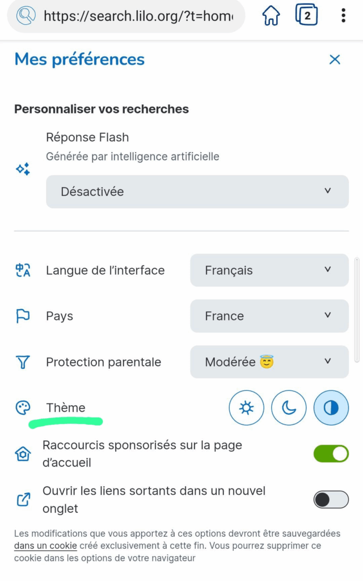Click the Réponse Flash sparkle icon
This screenshot has height=581, width=363.
(23, 169)
